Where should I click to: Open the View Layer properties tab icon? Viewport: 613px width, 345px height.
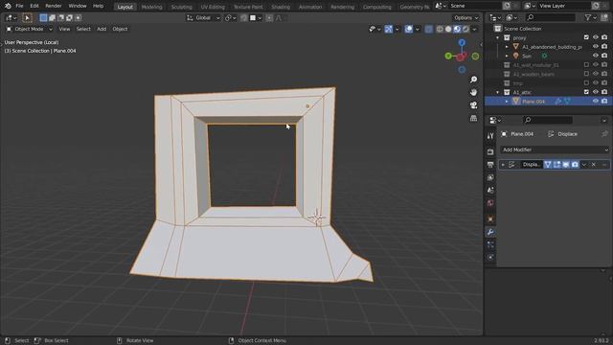[x=490, y=177]
